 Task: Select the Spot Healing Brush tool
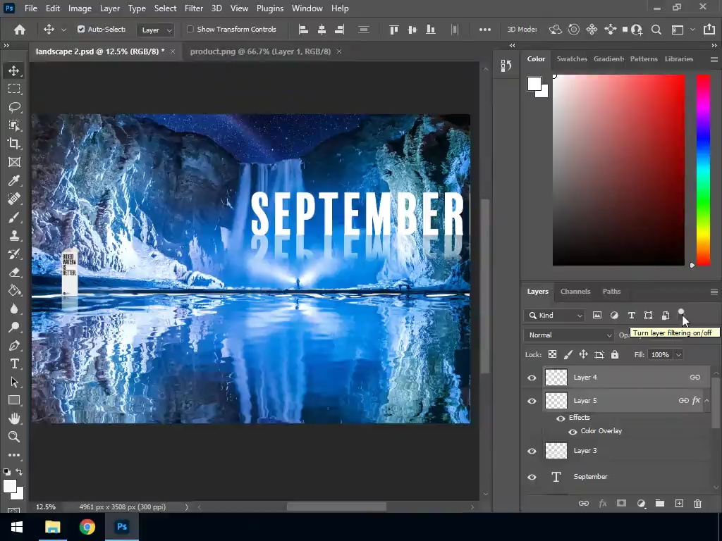pos(14,199)
